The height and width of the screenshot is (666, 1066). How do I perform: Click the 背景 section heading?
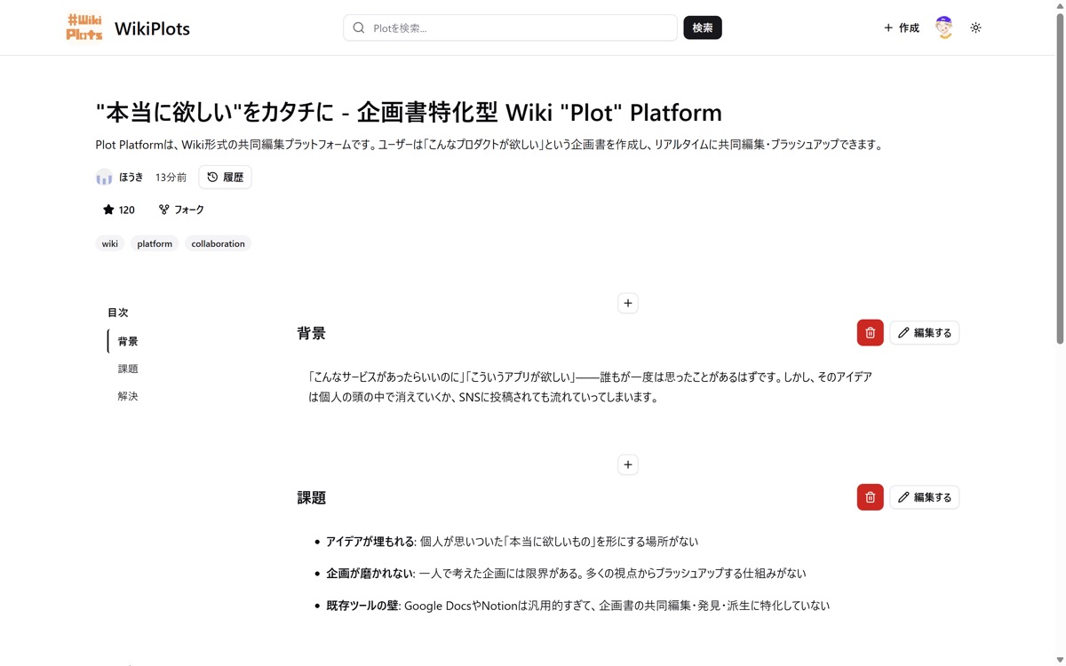tap(312, 333)
